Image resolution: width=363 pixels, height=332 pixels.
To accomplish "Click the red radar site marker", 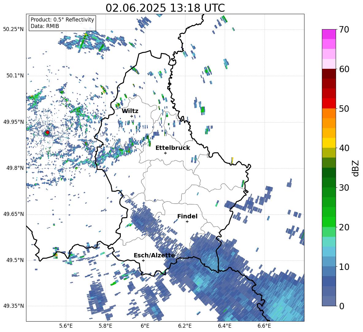I will (x=48, y=132).
